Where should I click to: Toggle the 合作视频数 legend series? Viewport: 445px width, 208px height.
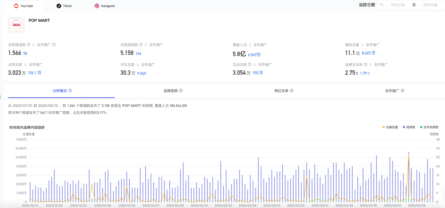pyautogui.click(x=429, y=127)
